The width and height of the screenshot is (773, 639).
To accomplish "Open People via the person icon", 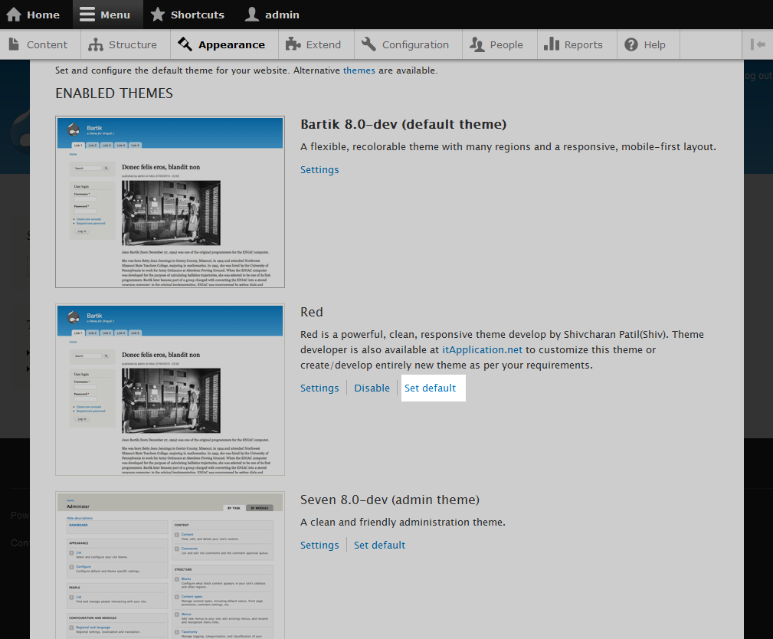I will pos(477,44).
